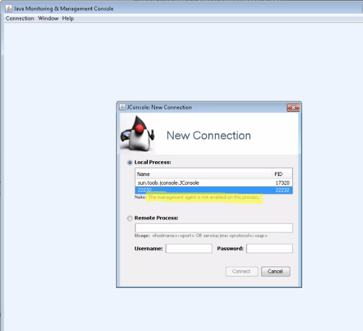Image resolution: width=363 pixels, height=331 pixels.
Task: Select the Local Process radio button
Action: click(129, 162)
